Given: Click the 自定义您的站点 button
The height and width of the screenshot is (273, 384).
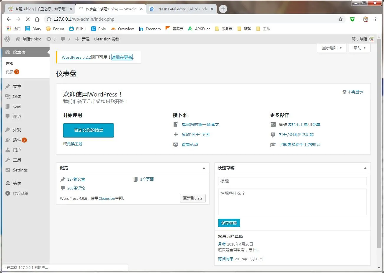Looking at the screenshot, I should tap(88, 130).
